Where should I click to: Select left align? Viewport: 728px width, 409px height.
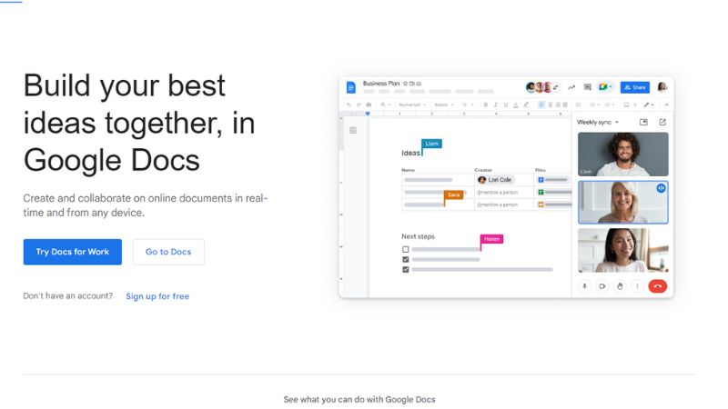coord(541,105)
